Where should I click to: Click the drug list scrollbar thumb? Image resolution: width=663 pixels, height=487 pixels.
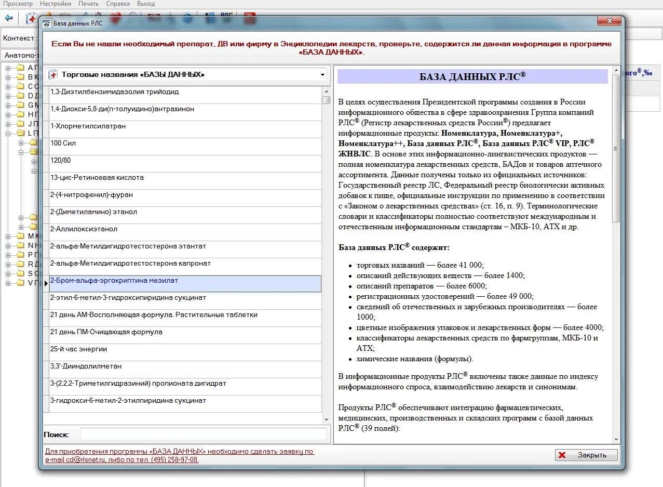(x=326, y=100)
